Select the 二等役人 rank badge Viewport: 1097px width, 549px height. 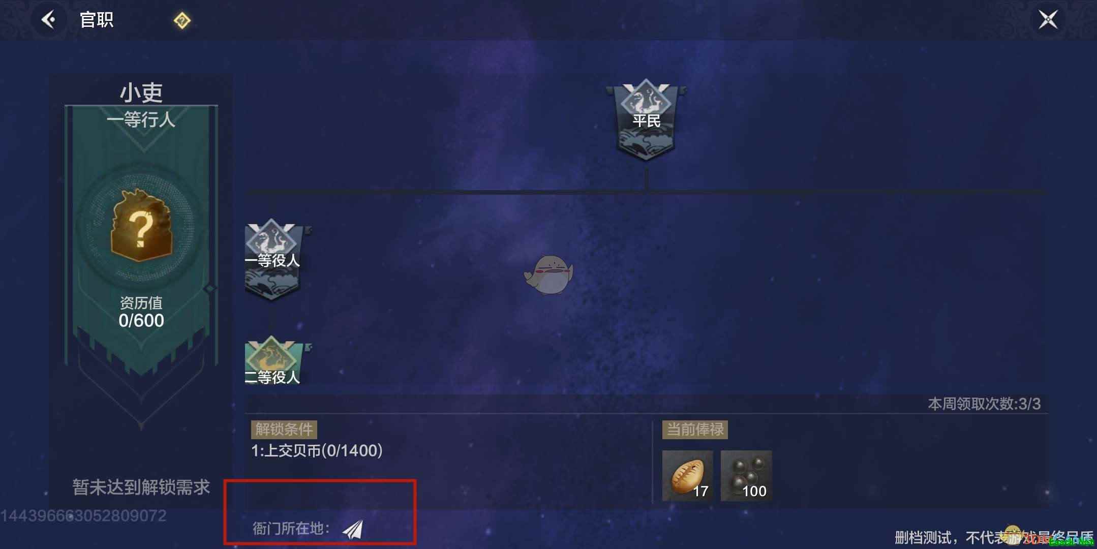tap(274, 360)
